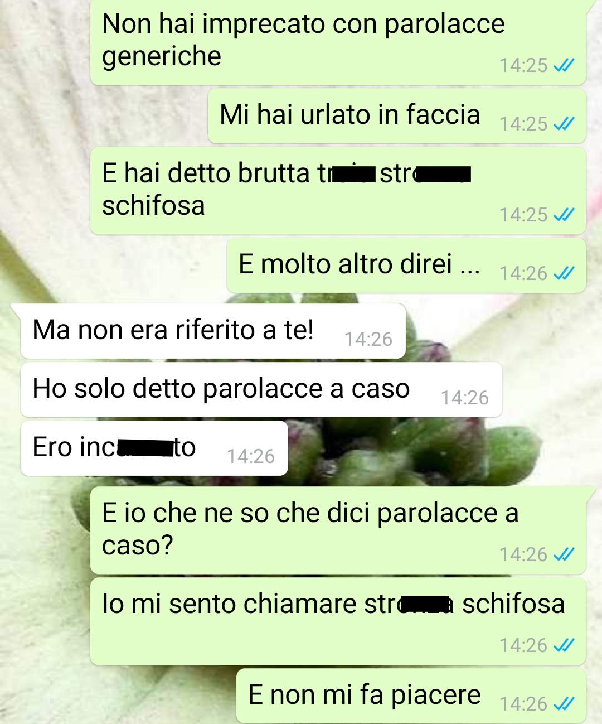Screen dimensions: 602x724
Task: Click the read checkmarks on 'Mi hai urlato in faccia'
Action: (x=564, y=124)
